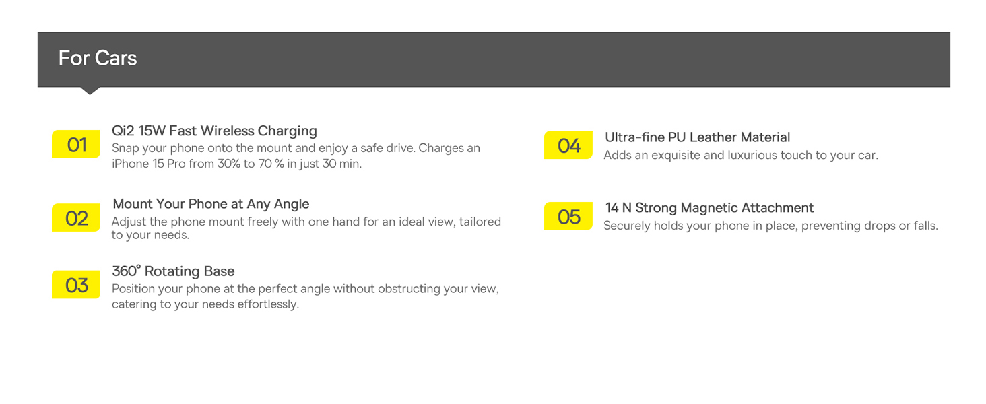Click the yellow 04 number badge

click(x=568, y=145)
